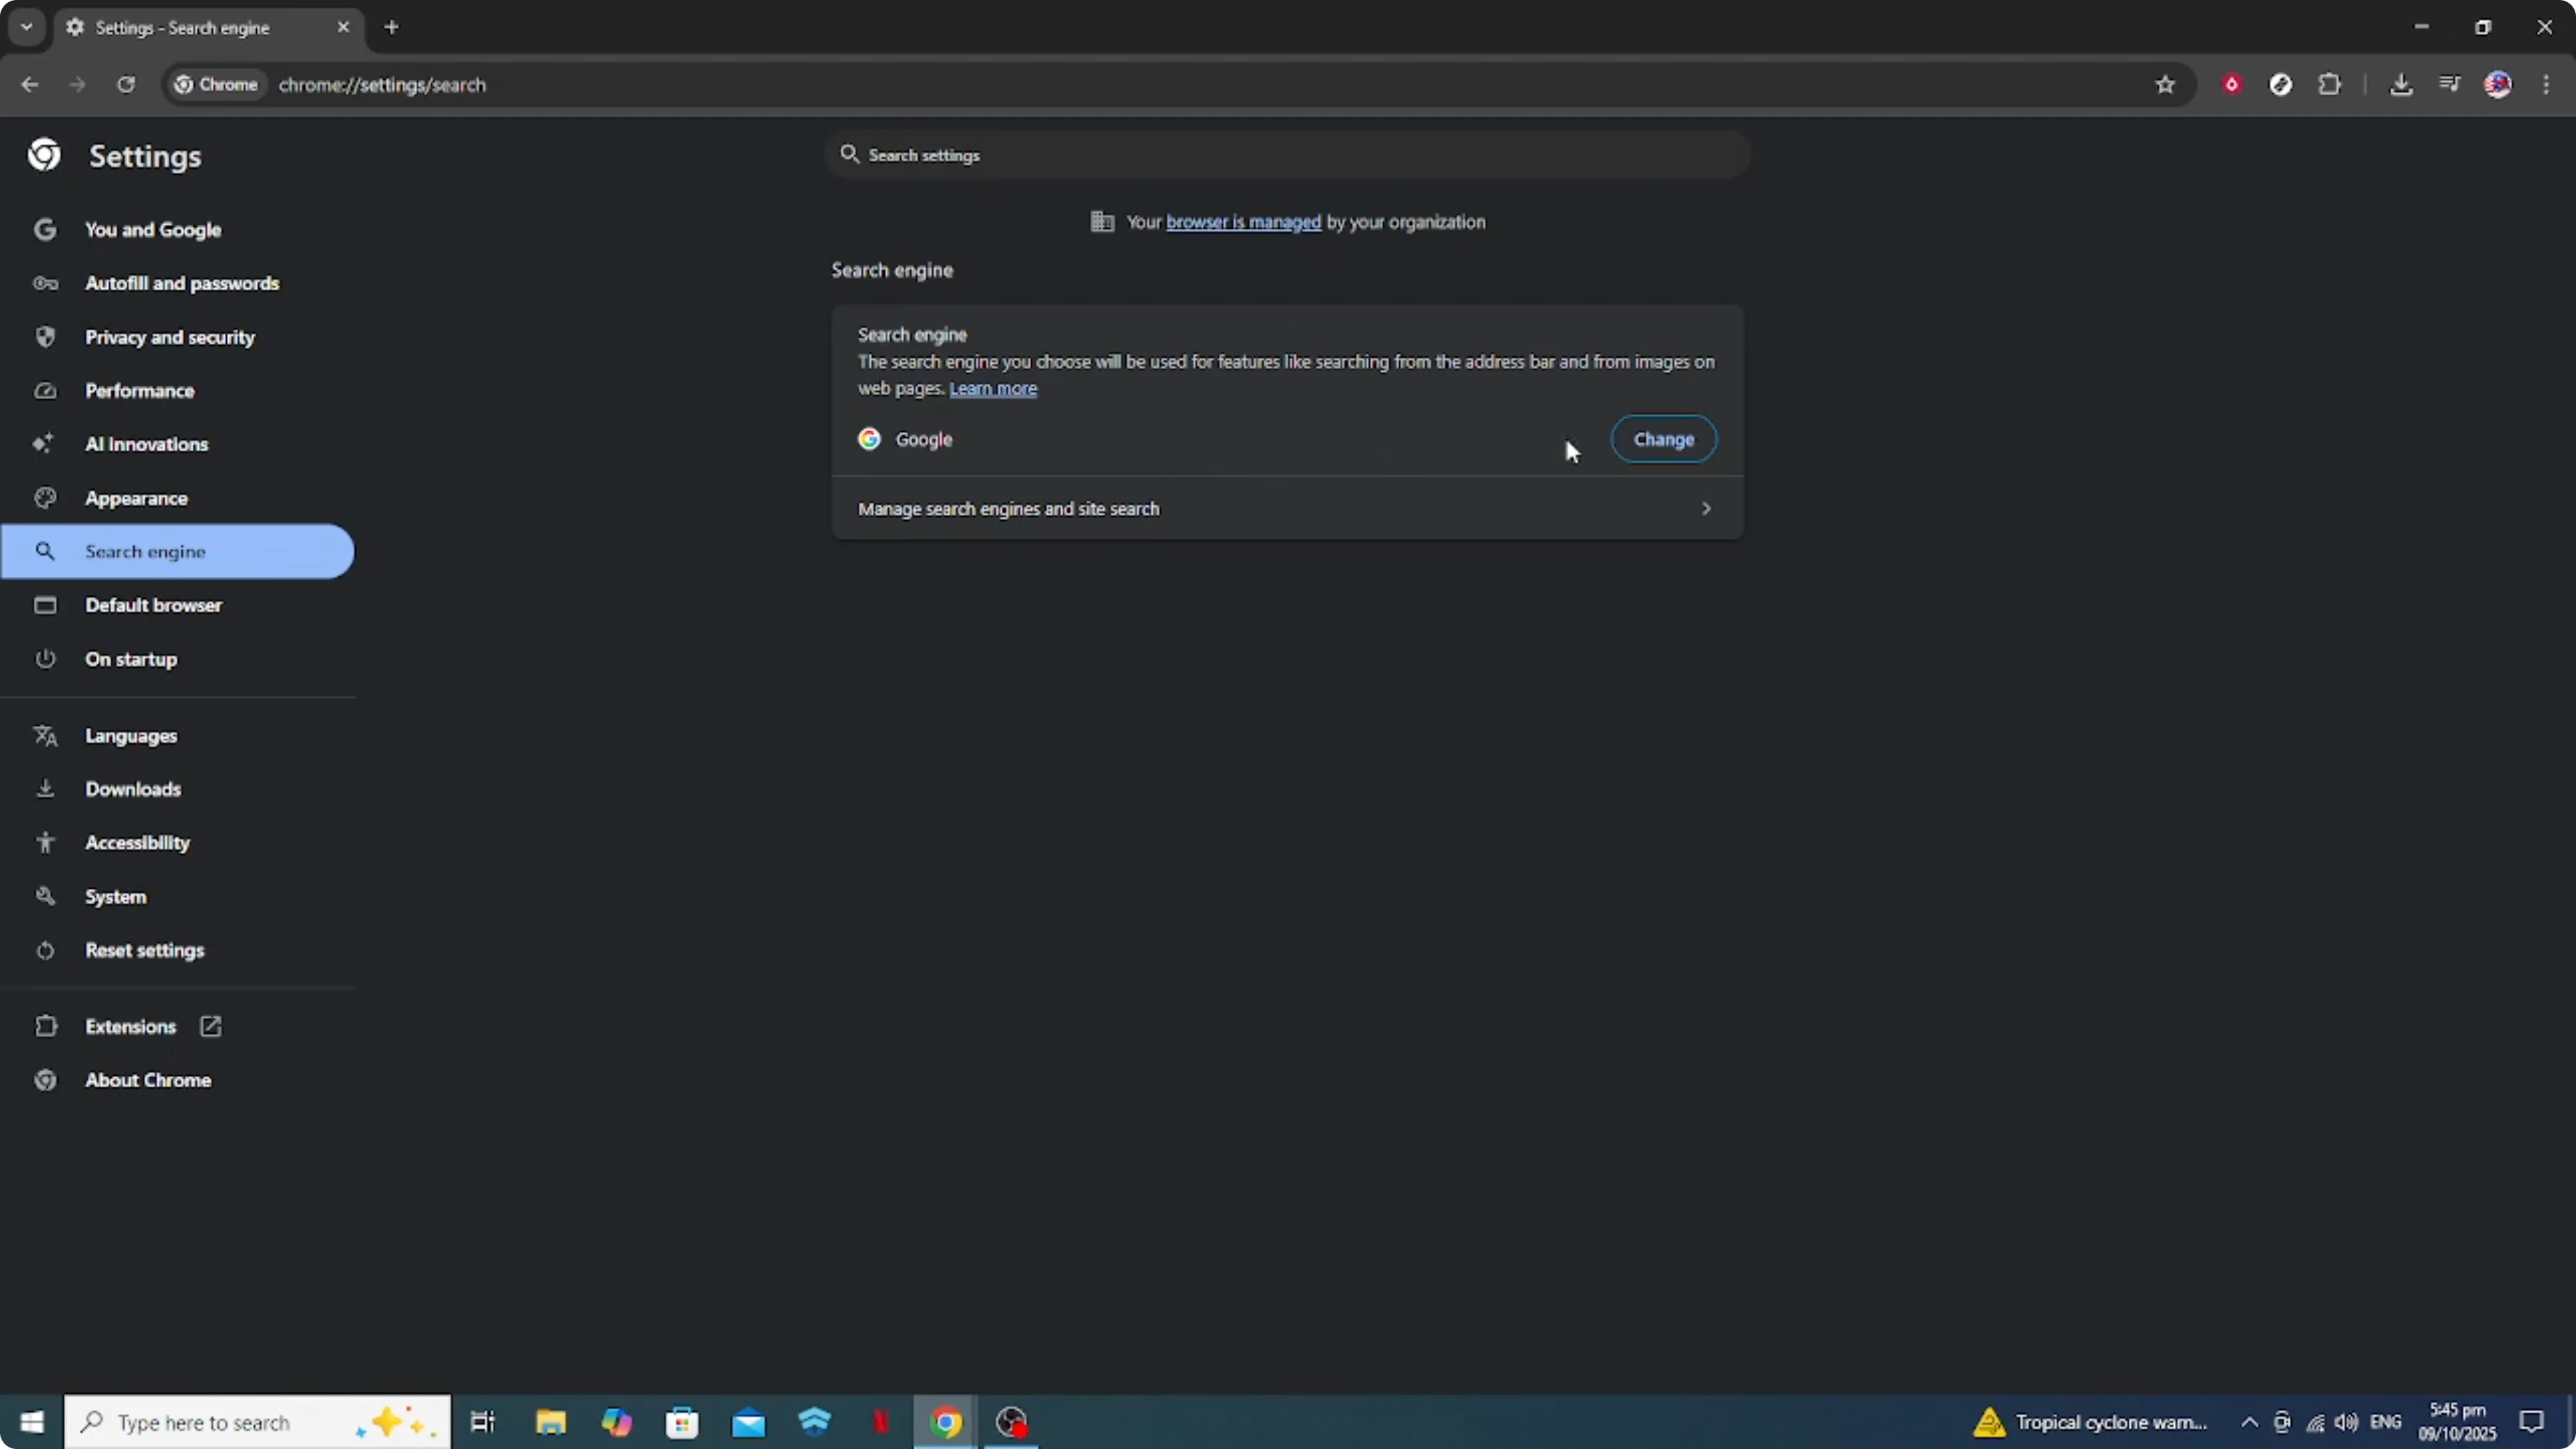Open Netflix from taskbar

click(x=880, y=1422)
